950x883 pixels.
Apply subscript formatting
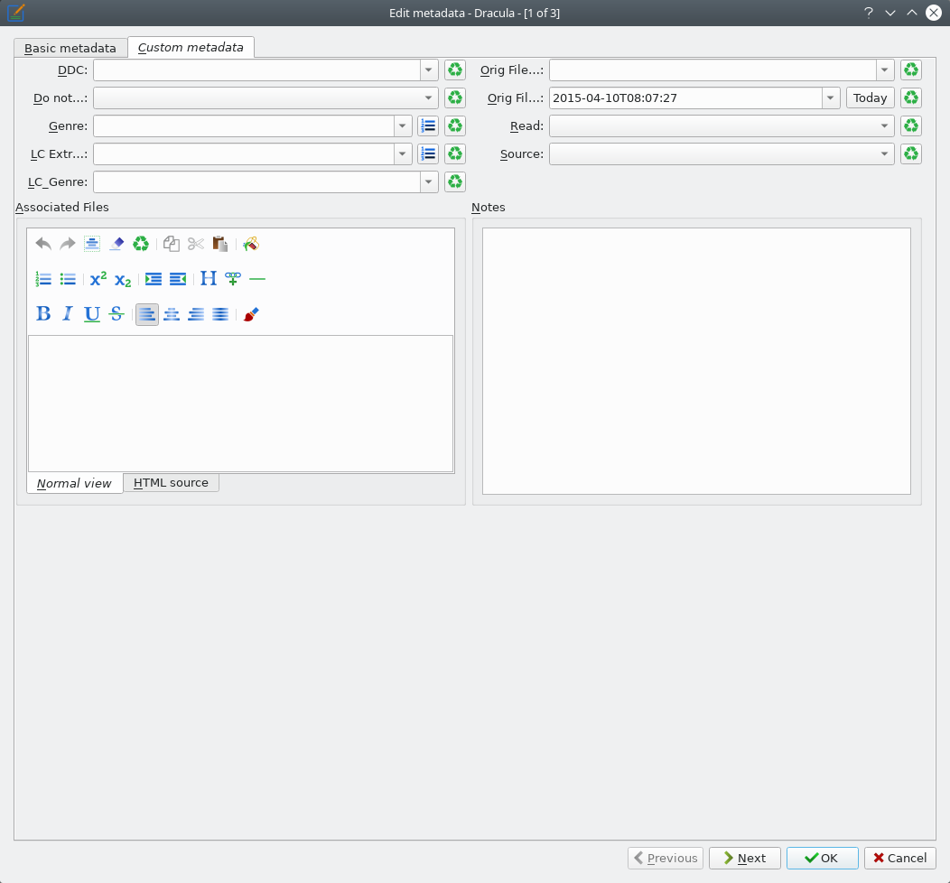[x=123, y=279]
